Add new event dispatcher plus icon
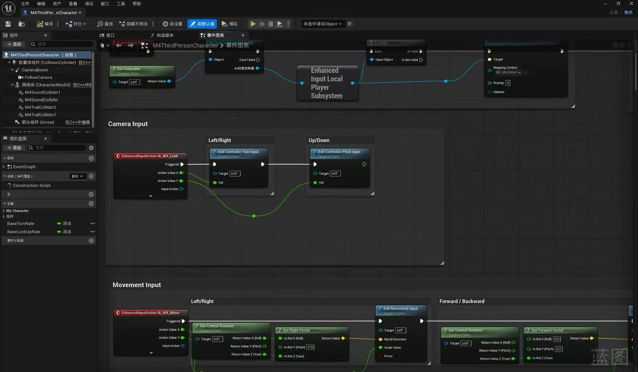This screenshot has height=372, width=638. 91,241
